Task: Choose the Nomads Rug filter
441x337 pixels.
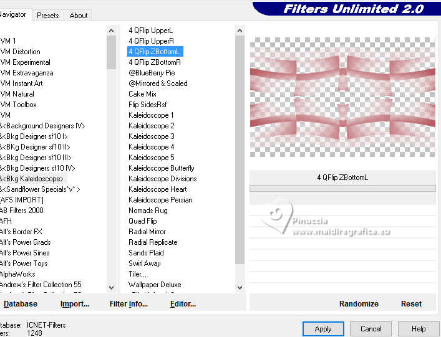Action: [x=148, y=211]
